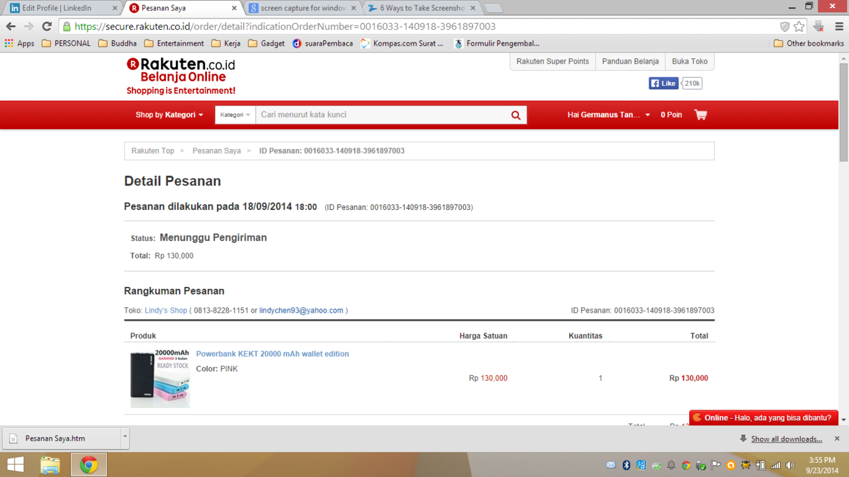Open the Chrome menu hamburger icon
This screenshot has height=477, width=849.
[839, 26]
